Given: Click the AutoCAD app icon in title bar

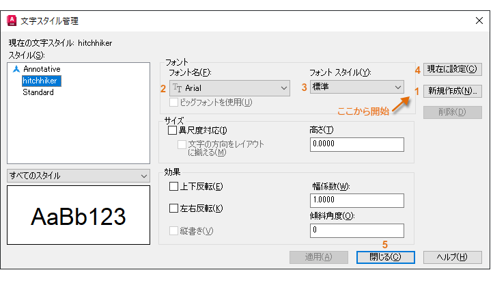Looking at the screenshot, I should pyautogui.click(x=12, y=21).
